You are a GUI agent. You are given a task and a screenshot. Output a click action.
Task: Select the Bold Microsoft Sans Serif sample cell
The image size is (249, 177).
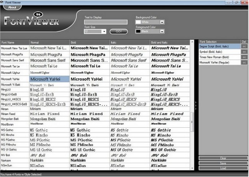[x=90, y=60]
